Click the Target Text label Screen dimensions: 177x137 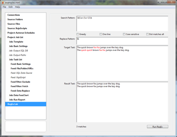(69, 47)
